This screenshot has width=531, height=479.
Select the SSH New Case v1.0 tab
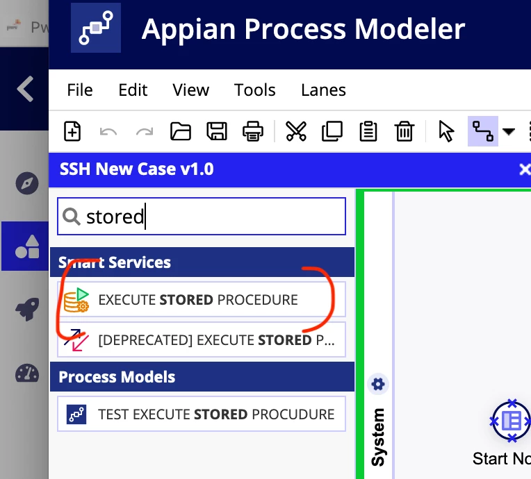tap(136, 169)
